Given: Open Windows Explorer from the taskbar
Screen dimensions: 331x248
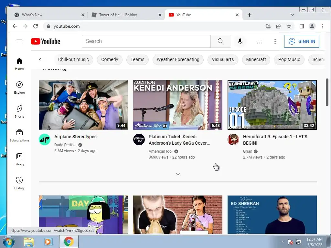Looking at the screenshot, I should pos(29,242).
